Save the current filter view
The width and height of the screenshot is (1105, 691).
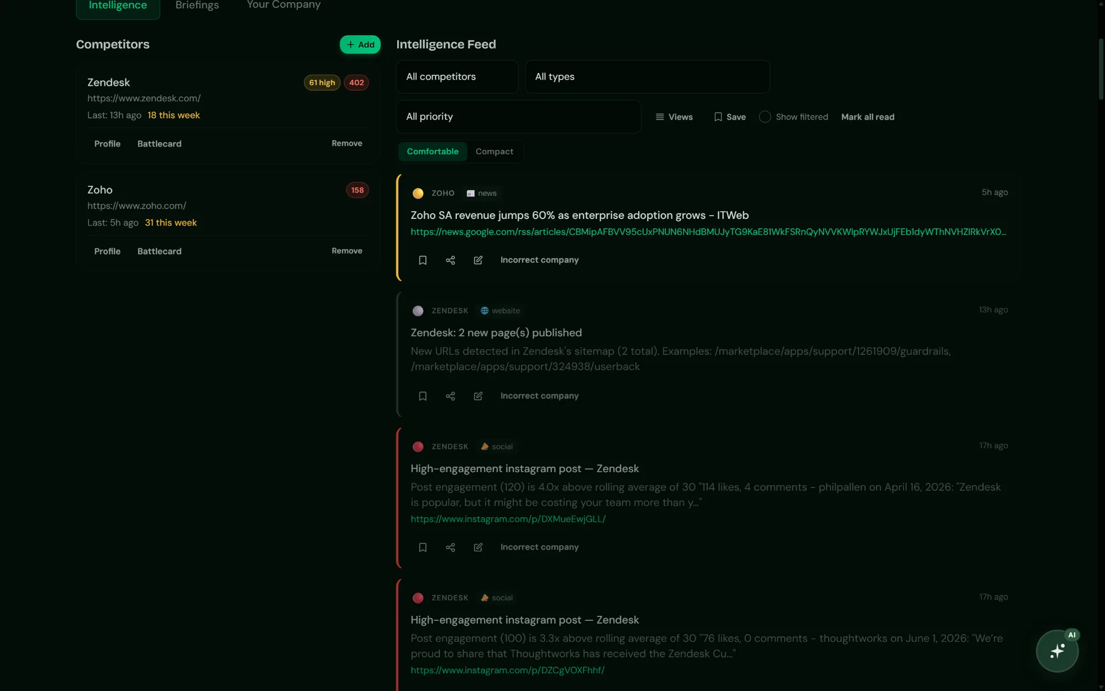tap(730, 117)
